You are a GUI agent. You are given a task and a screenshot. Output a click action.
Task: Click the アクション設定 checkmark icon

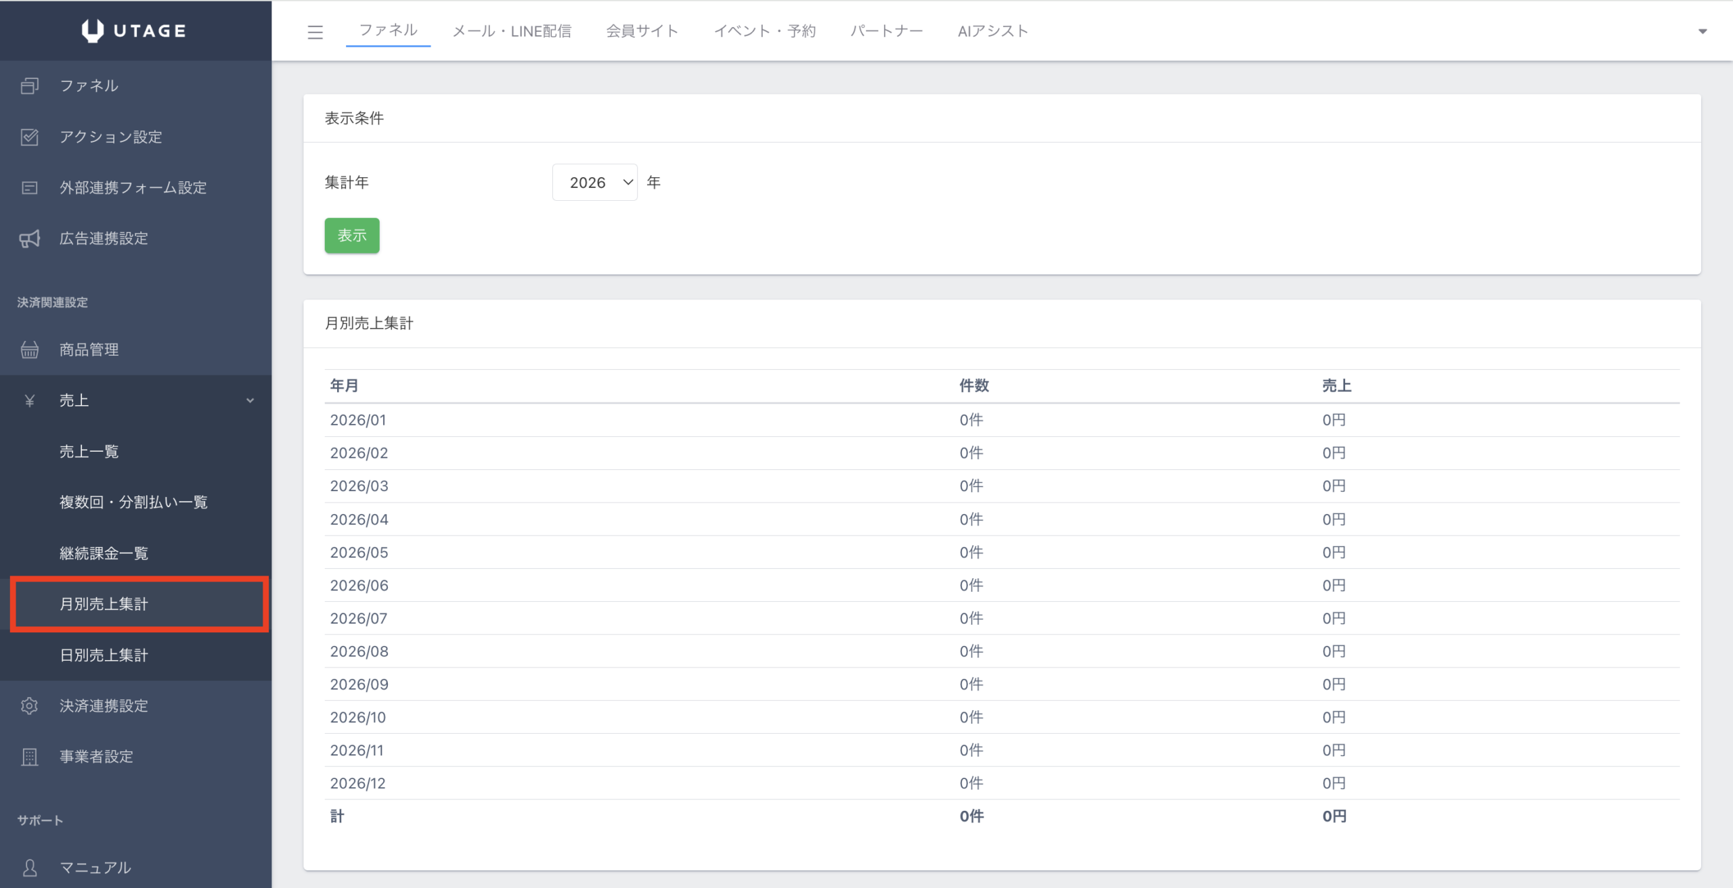(x=29, y=137)
